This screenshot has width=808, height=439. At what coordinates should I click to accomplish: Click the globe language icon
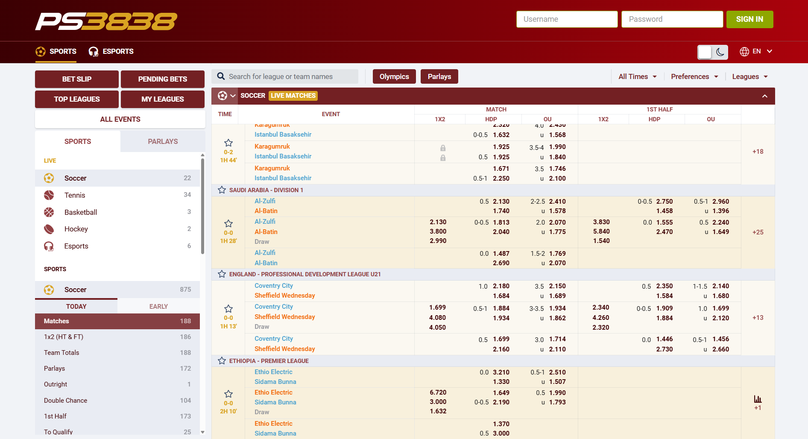[x=744, y=52]
